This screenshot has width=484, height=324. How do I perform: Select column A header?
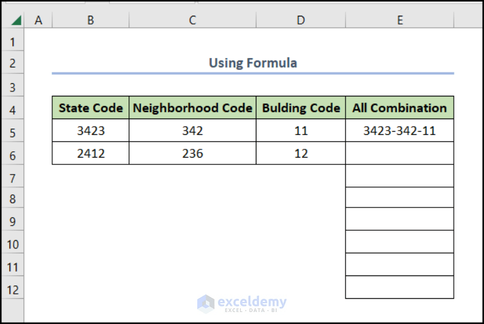click(x=38, y=20)
